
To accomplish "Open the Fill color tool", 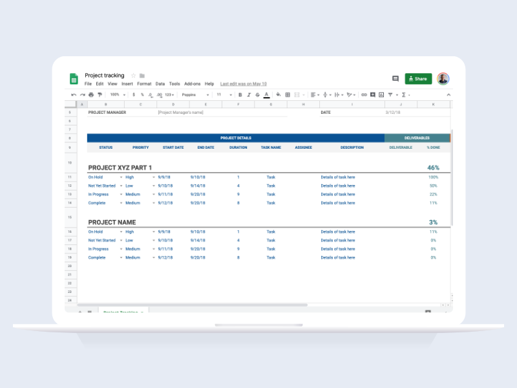I will click(279, 94).
